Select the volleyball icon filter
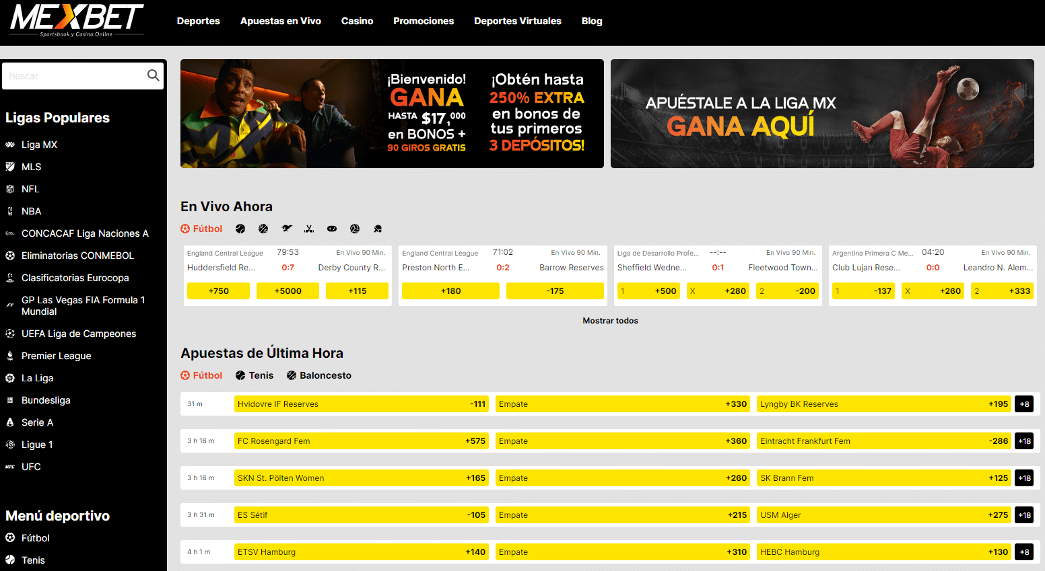 tap(355, 229)
